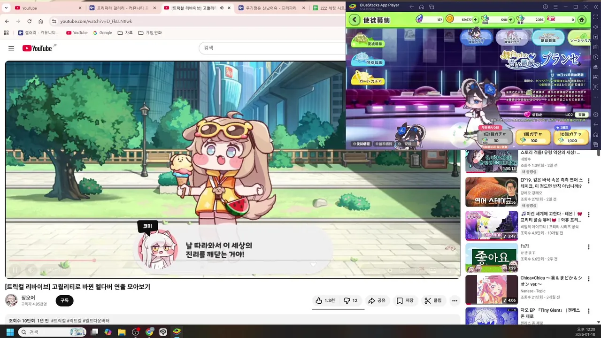
Task: Open the Chrome apps grid in bookmarks bar
Action: click(6, 33)
